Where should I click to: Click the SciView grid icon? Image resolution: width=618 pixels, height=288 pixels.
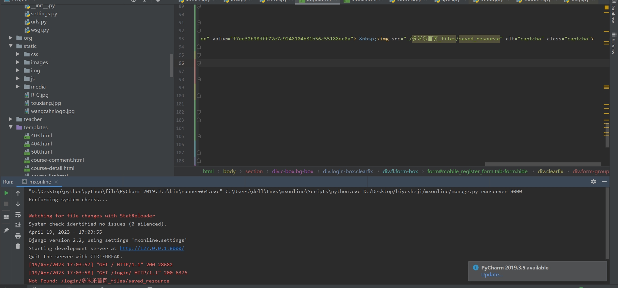tap(614, 34)
